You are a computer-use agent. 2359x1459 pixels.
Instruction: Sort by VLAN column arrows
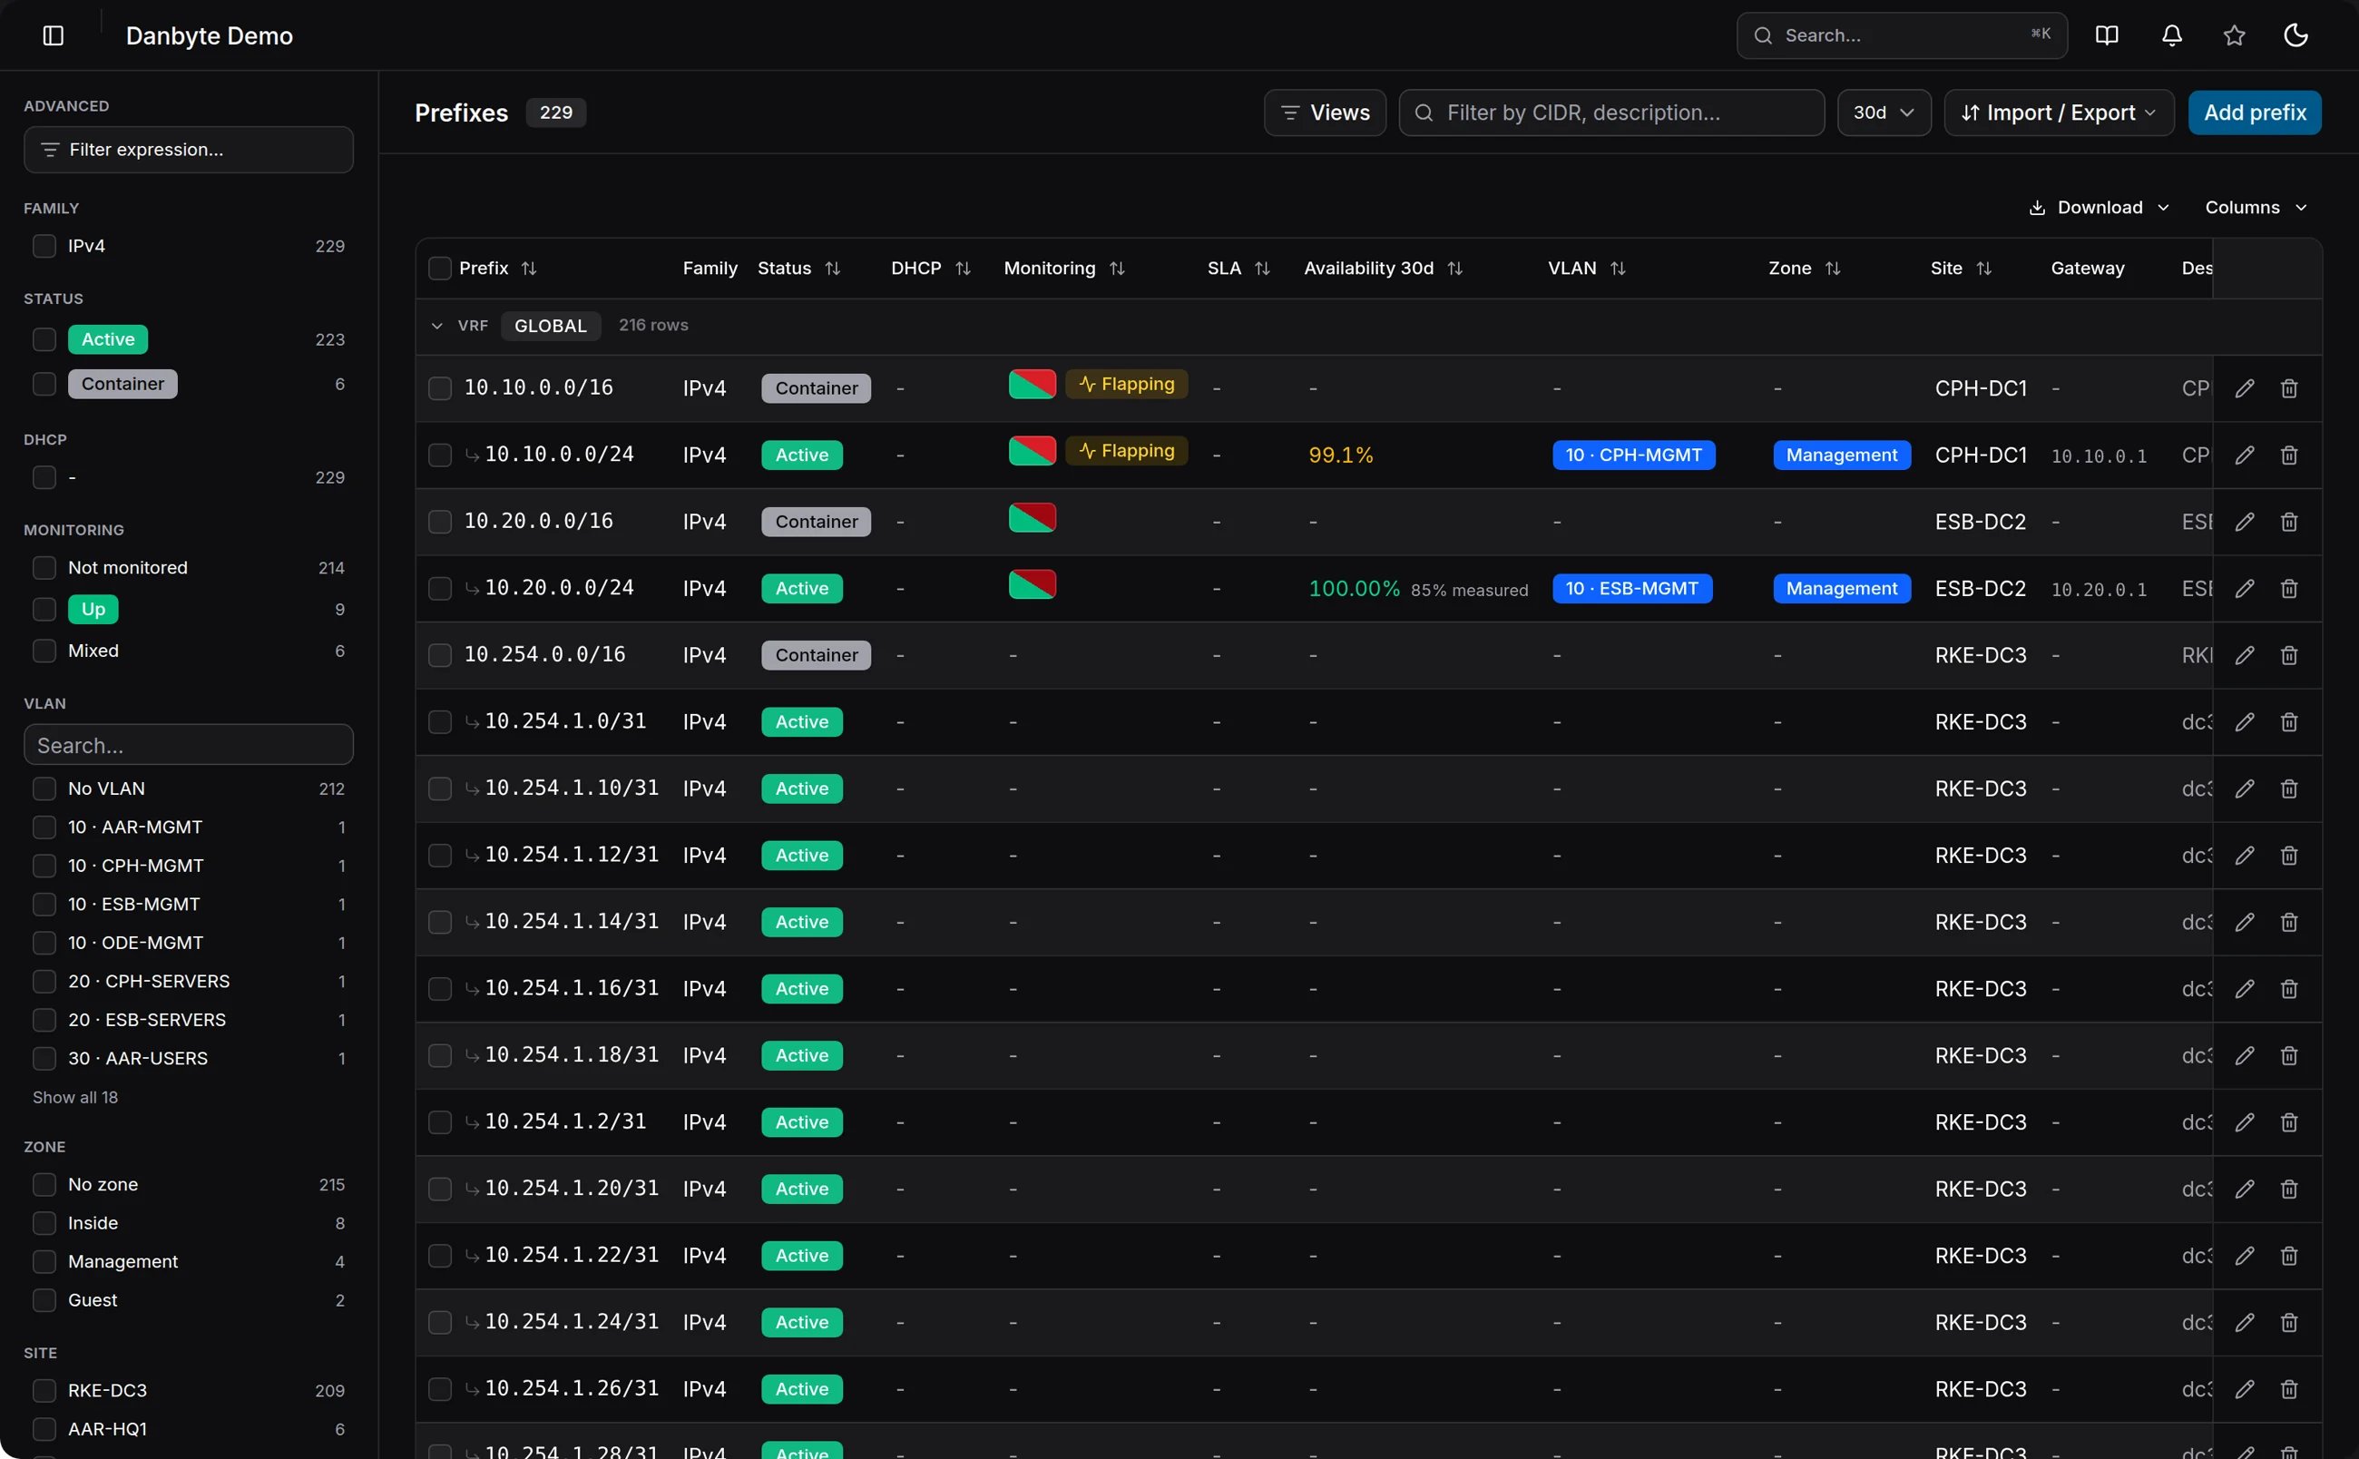1618,269
